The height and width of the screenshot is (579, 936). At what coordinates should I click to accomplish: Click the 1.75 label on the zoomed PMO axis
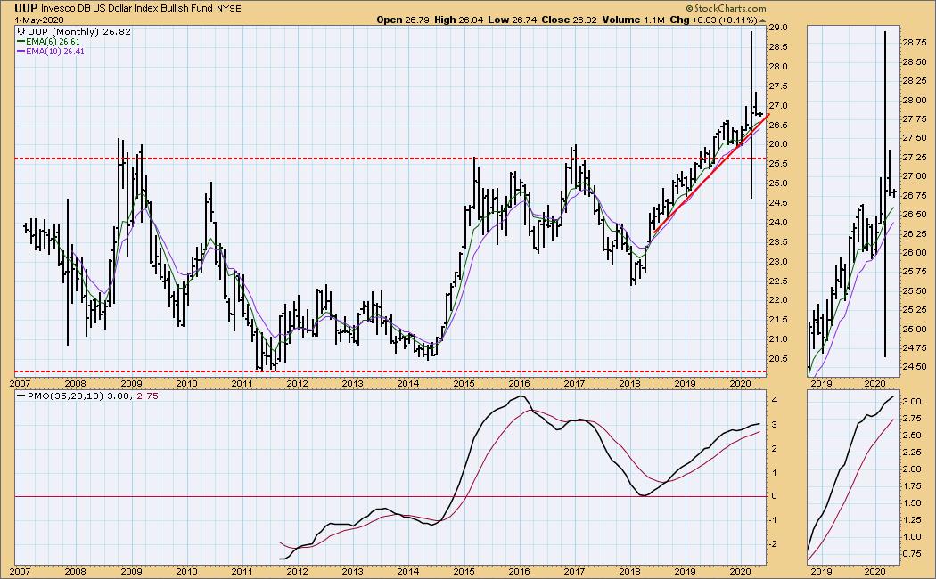[913, 486]
